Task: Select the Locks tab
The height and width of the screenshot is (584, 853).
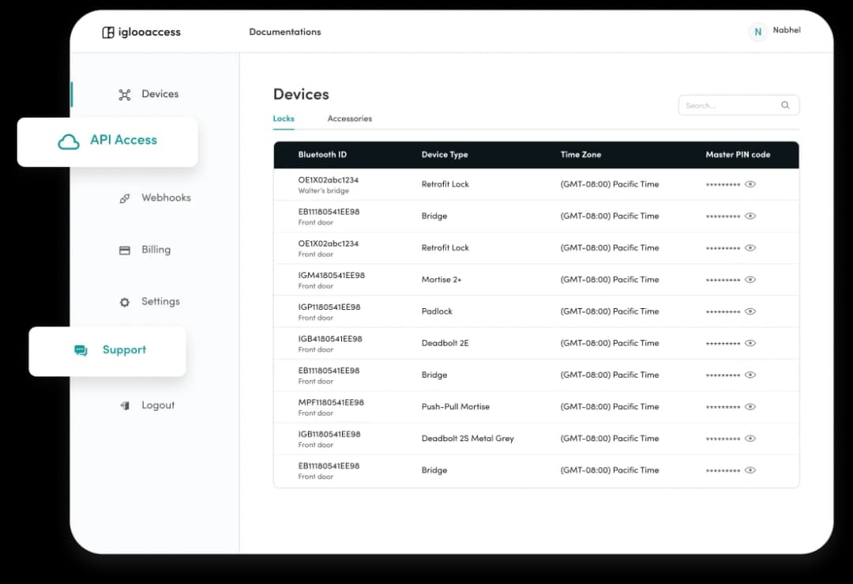Action: pos(284,119)
